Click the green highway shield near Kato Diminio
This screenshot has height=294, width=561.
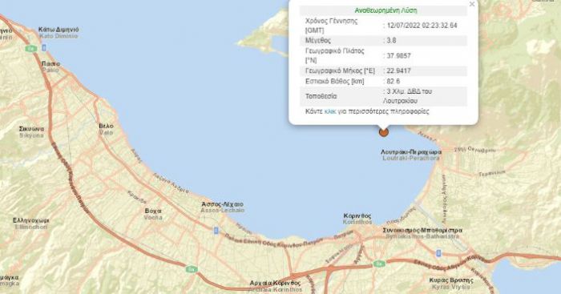(x=31, y=48)
